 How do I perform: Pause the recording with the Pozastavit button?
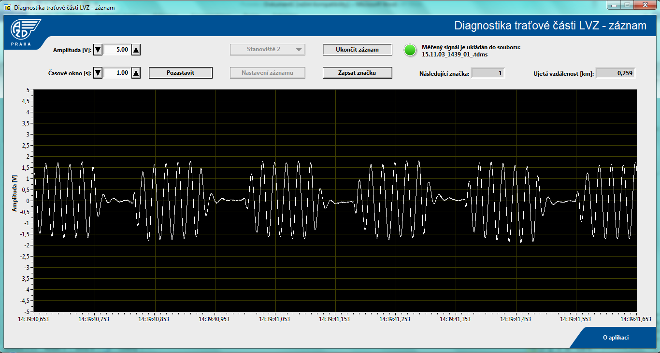pos(180,73)
